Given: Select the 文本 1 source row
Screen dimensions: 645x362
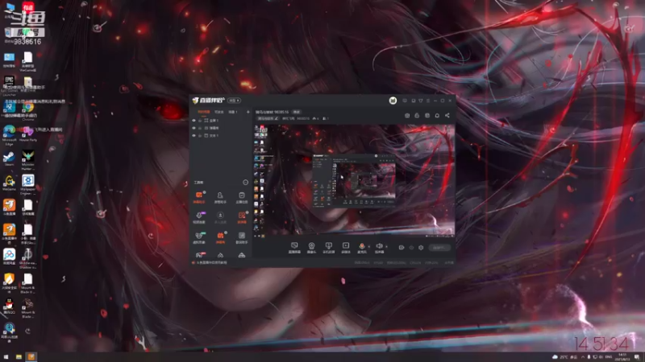Looking at the screenshot, I should coord(221,135).
